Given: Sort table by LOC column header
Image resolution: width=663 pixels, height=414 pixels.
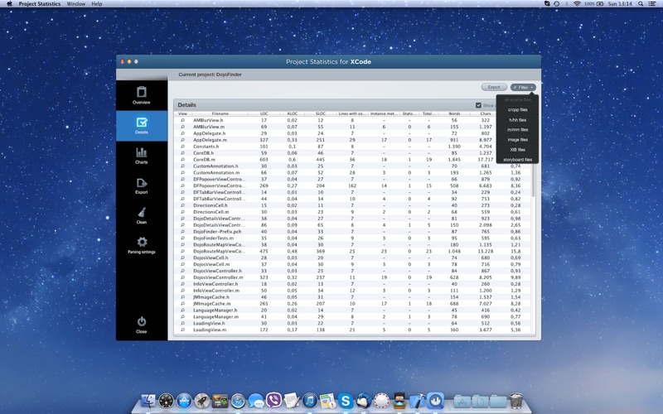Looking at the screenshot, I should (x=264, y=113).
